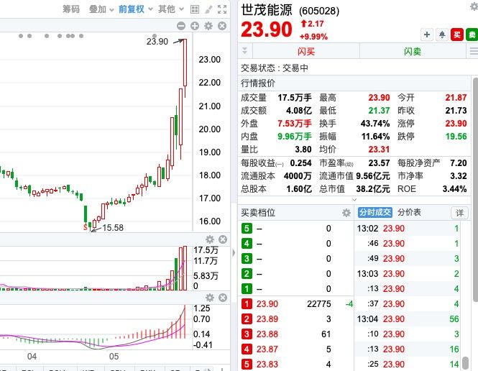Select the 13:04 trade with volume 56

click(x=408, y=319)
